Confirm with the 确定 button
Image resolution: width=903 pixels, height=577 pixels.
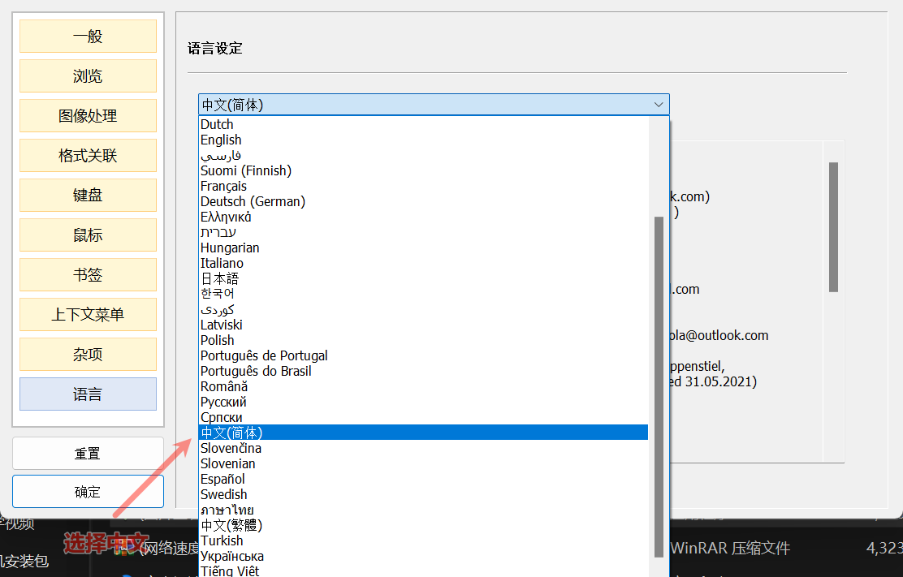point(88,492)
